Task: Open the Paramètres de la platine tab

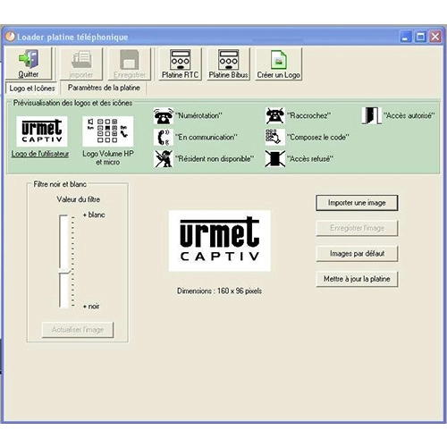Action: (x=104, y=88)
